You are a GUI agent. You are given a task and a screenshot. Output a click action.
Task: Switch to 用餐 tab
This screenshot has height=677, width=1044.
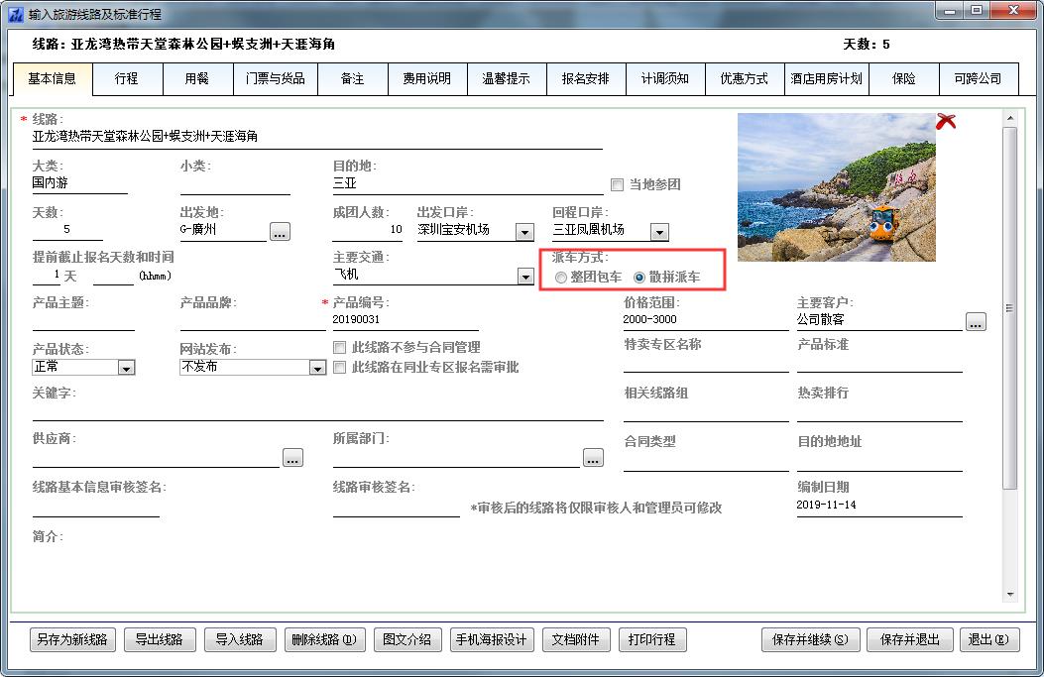(x=197, y=78)
